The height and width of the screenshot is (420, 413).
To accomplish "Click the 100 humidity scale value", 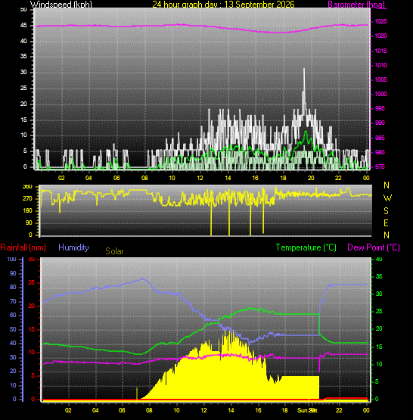I will click(12, 260).
